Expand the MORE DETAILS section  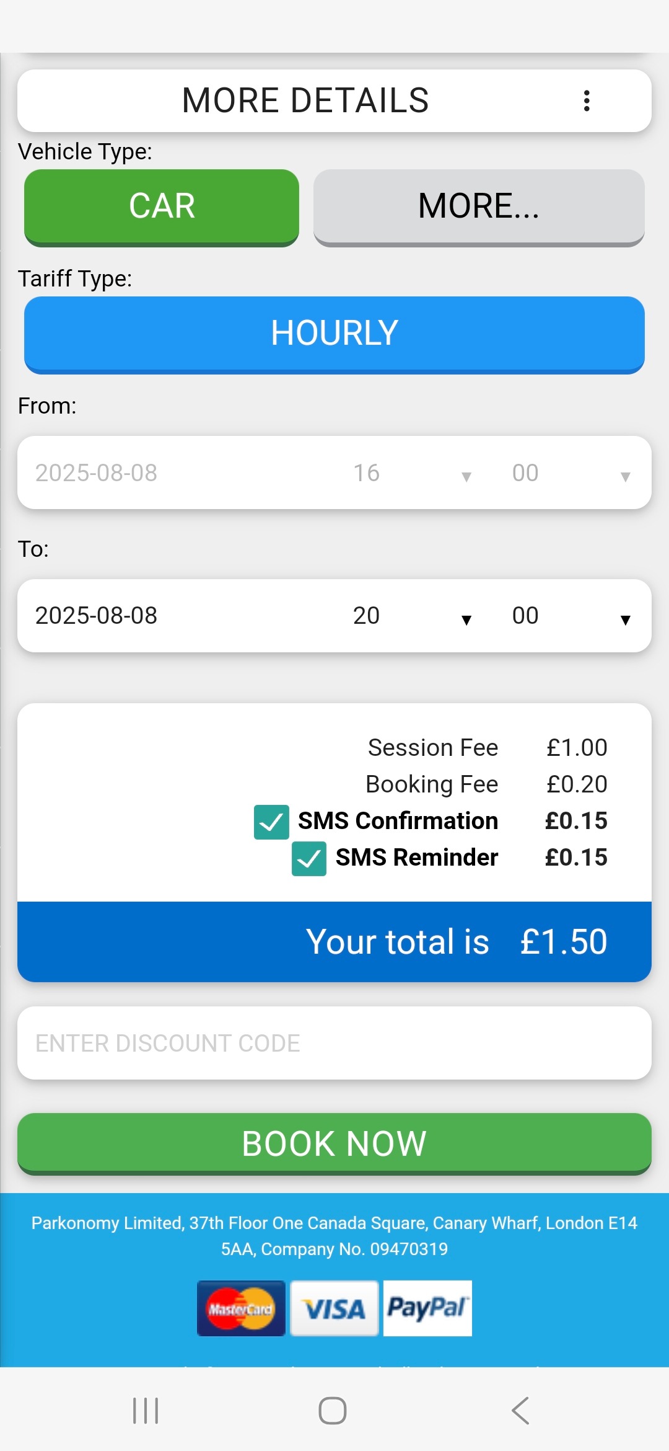click(305, 100)
